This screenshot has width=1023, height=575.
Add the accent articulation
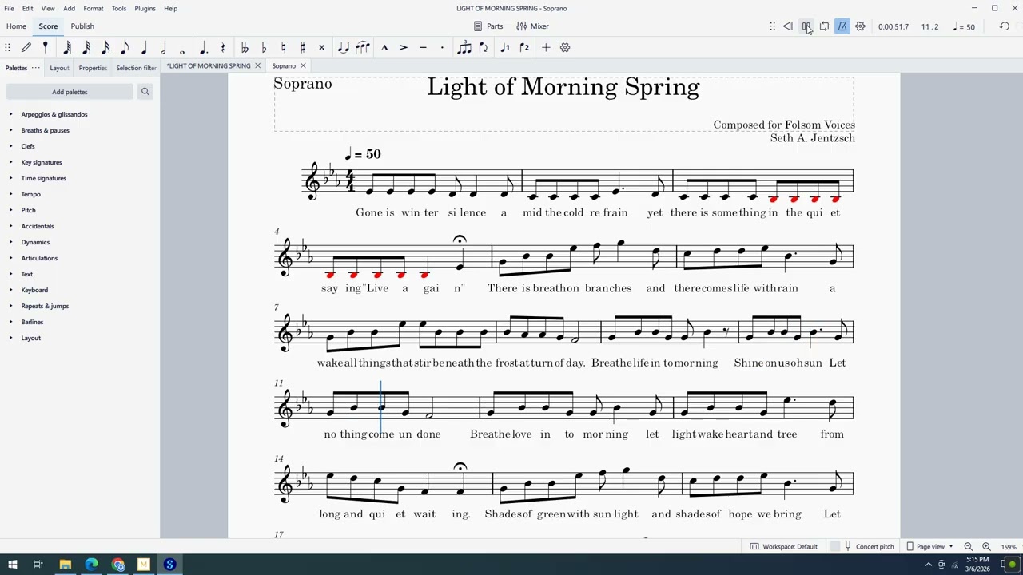tap(404, 48)
